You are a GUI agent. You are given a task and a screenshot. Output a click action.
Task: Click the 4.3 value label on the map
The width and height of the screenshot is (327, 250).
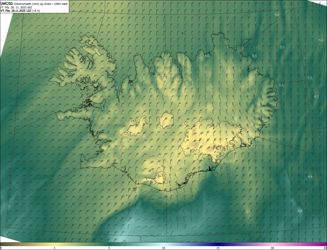click(x=316, y=96)
